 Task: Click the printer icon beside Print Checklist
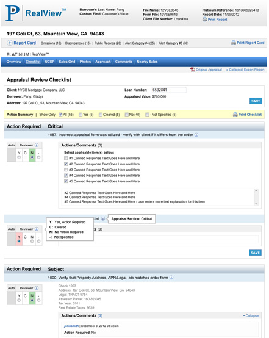235,115
